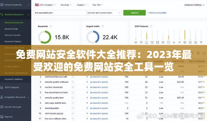
Task: Select the question mark SERP feature icon
Action: pyautogui.click(x=185, y=42)
